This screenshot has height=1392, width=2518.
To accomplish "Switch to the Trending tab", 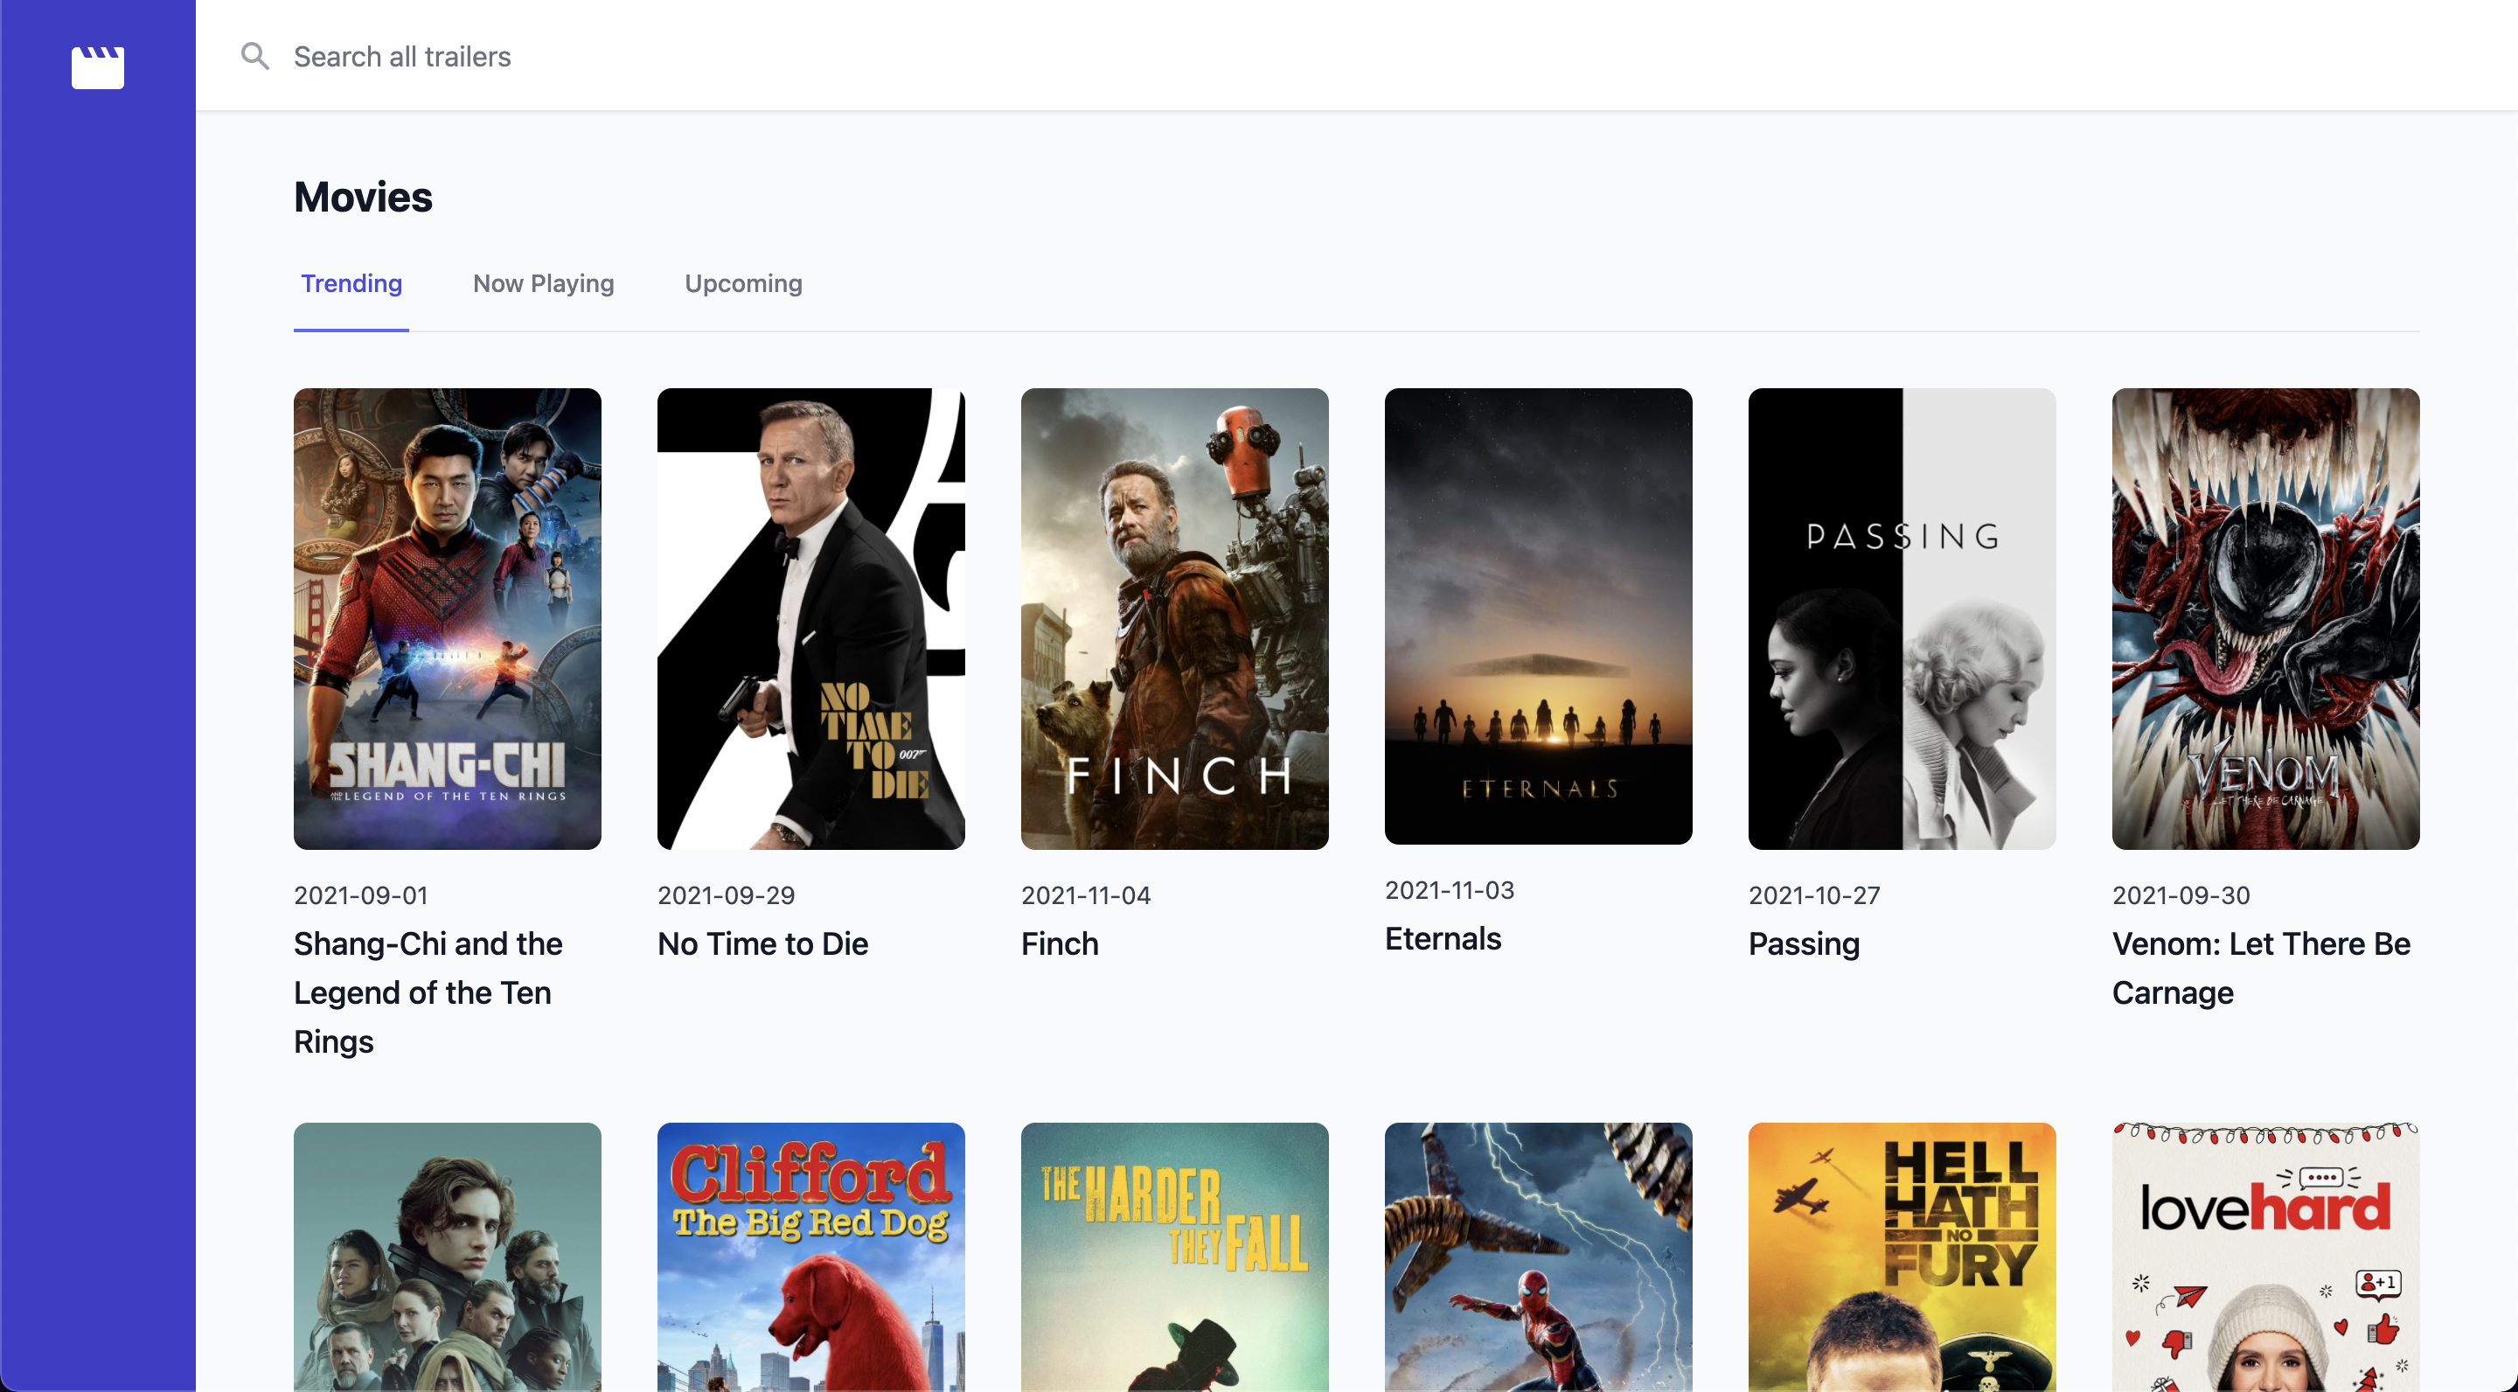I will (351, 283).
